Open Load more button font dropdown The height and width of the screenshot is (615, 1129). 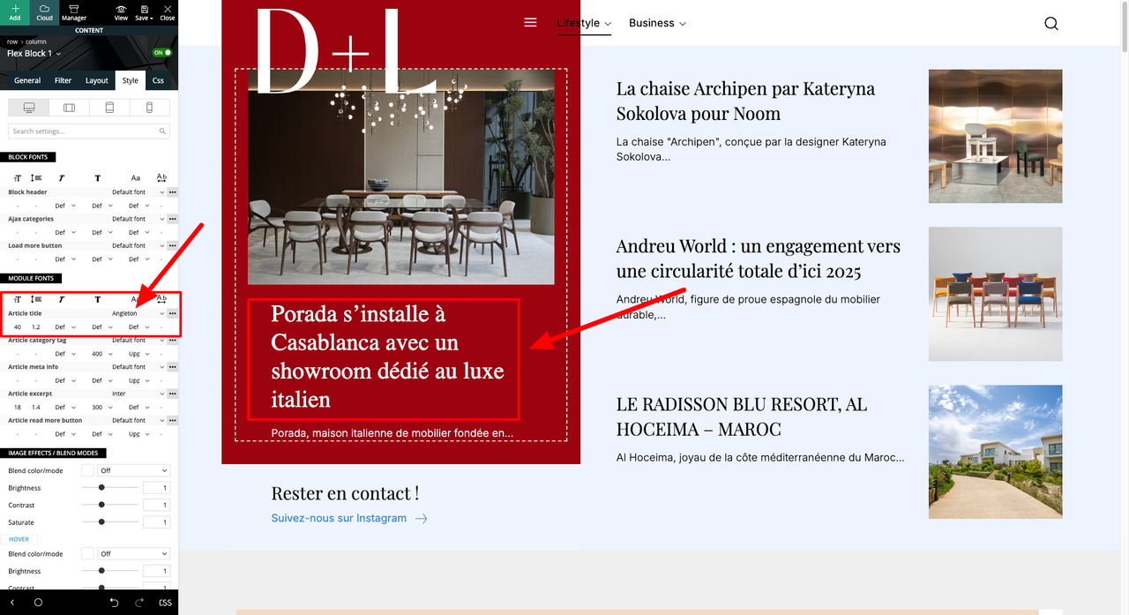(x=138, y=245)
